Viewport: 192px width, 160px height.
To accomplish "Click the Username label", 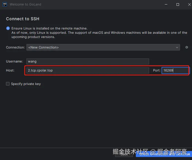I will tap(14, 61).
